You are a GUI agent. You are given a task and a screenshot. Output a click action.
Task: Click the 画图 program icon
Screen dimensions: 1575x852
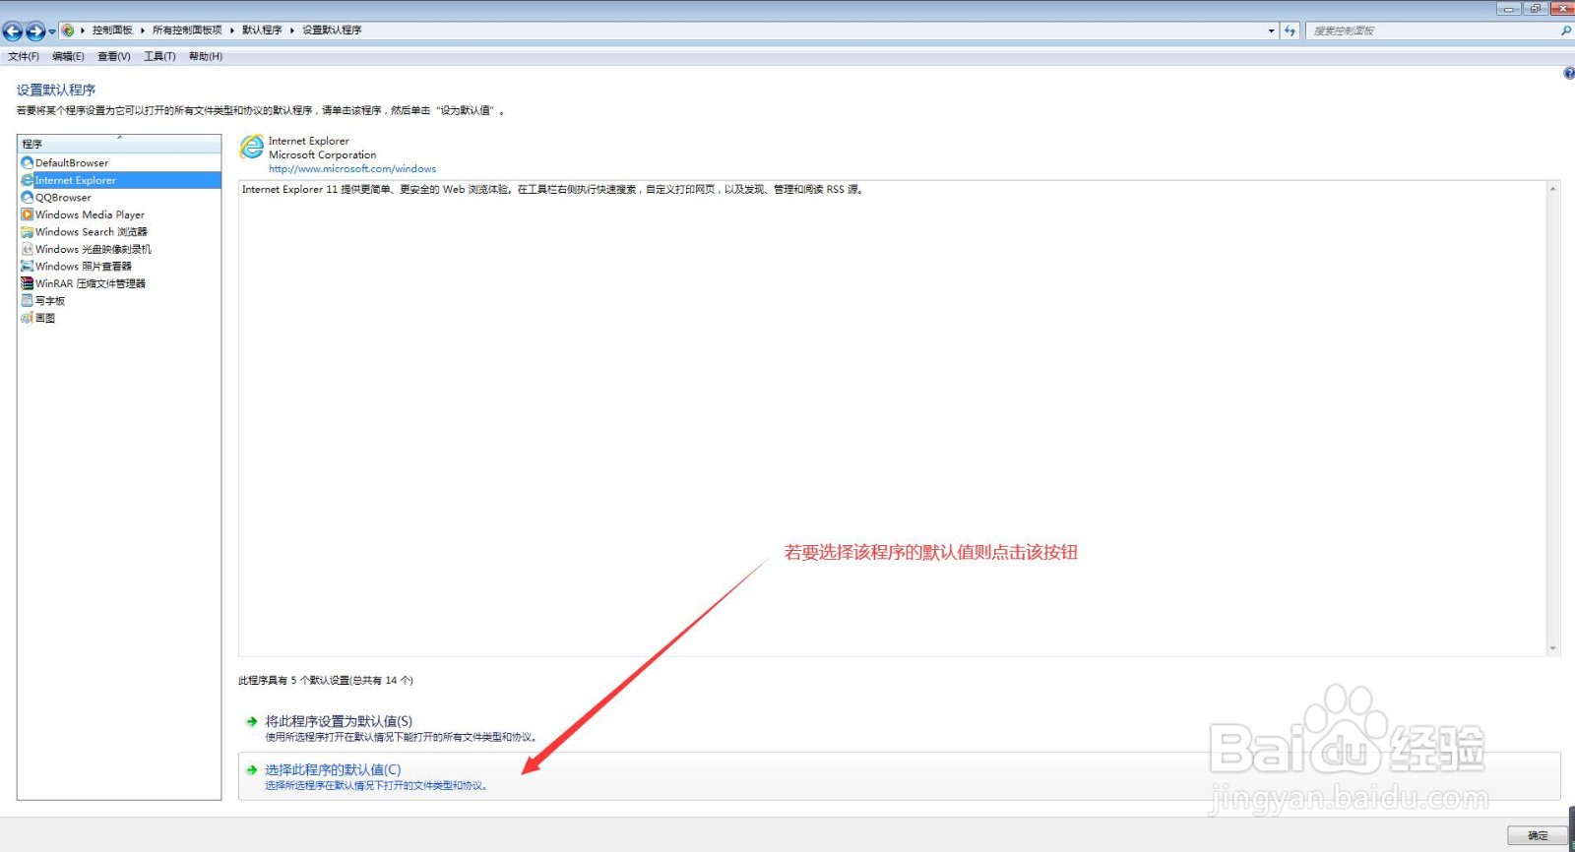tap(28, 318)
